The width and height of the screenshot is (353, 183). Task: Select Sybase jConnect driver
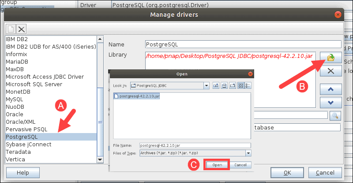[51, 144]
